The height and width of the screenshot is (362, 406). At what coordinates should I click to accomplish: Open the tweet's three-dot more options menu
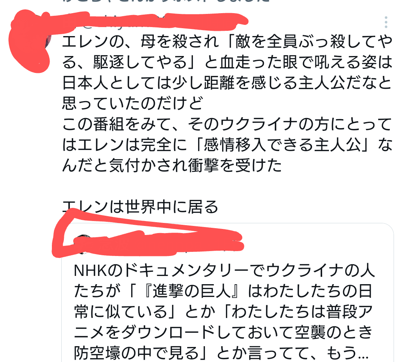pyautogui.click(x=386, y=22)
